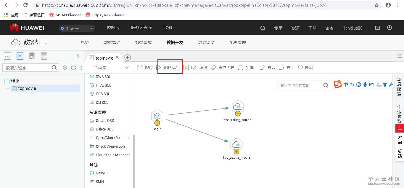Image resolution: width=404 pixels, height=188 pixels.
Task: Open the hamburger menu at top right
Action: [x=400, y=56]
